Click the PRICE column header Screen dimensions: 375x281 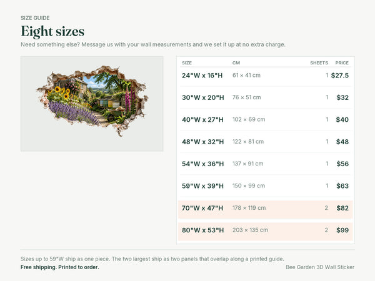click(342, 63)
